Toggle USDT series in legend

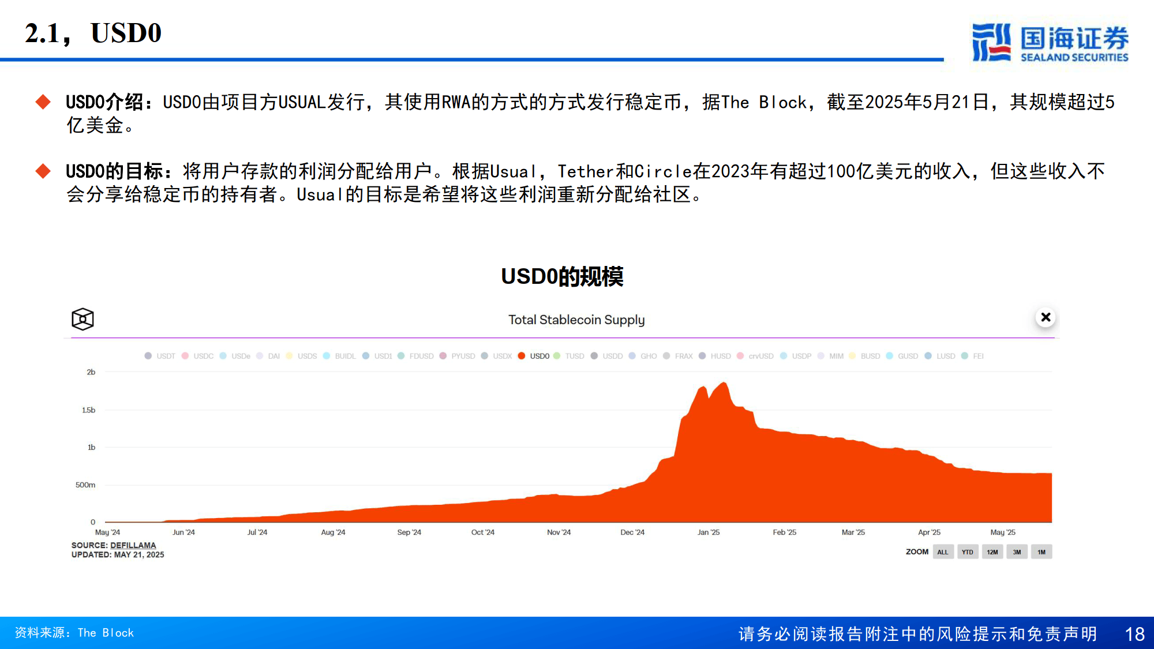(x=160, y=356)
